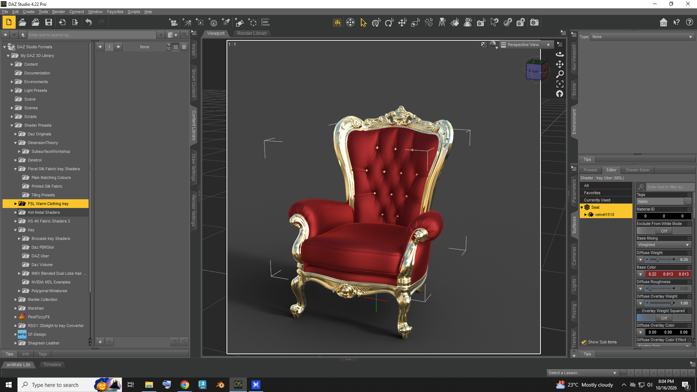This screenshot has width=697, height=392.
Task: Click the viewport orbit control icon
Action: point(560,54)
